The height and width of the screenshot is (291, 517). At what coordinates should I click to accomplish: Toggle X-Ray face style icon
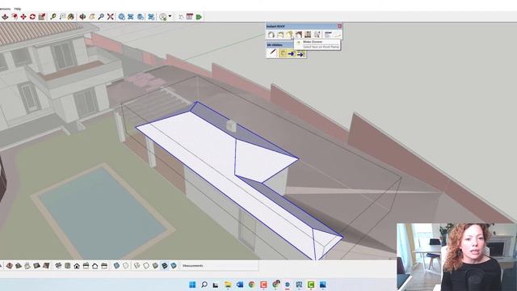[116, 266]
